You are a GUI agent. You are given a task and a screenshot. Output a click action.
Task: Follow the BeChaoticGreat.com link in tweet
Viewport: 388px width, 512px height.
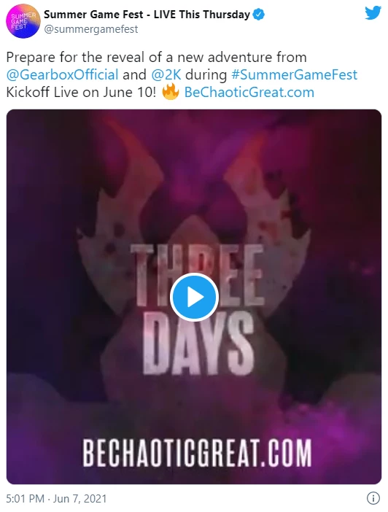click(x=249, y=92)
